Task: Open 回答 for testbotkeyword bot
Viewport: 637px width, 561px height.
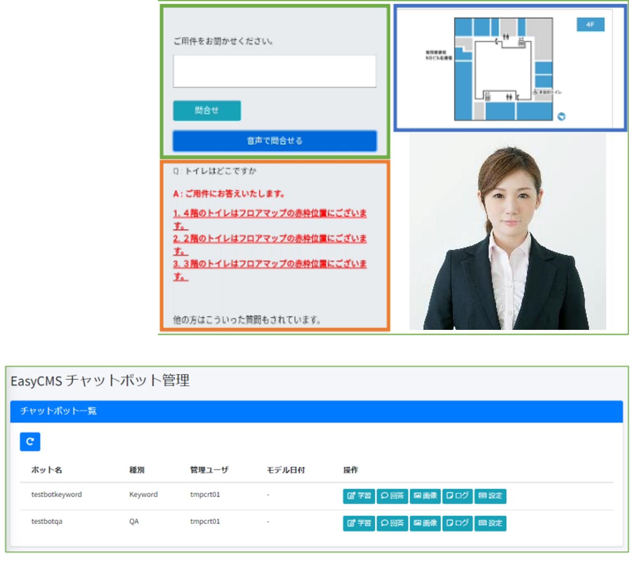Action: (392, 496)
